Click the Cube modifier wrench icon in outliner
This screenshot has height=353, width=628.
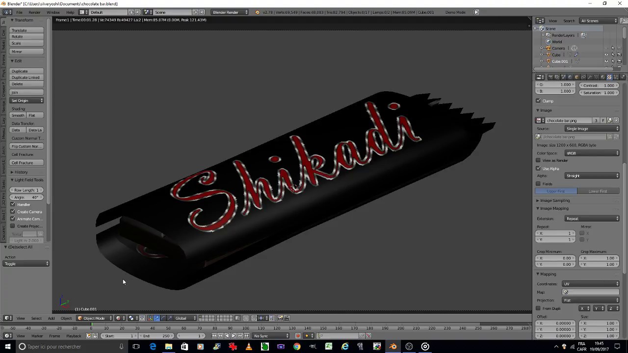(576, 54)
